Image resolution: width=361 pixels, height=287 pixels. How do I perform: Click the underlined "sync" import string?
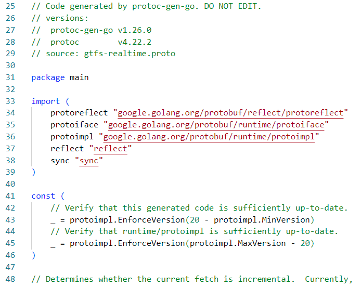88,161
